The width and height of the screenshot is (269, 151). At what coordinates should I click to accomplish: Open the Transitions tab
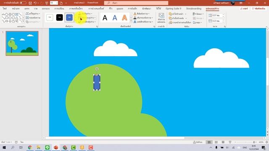click(59, 8)
